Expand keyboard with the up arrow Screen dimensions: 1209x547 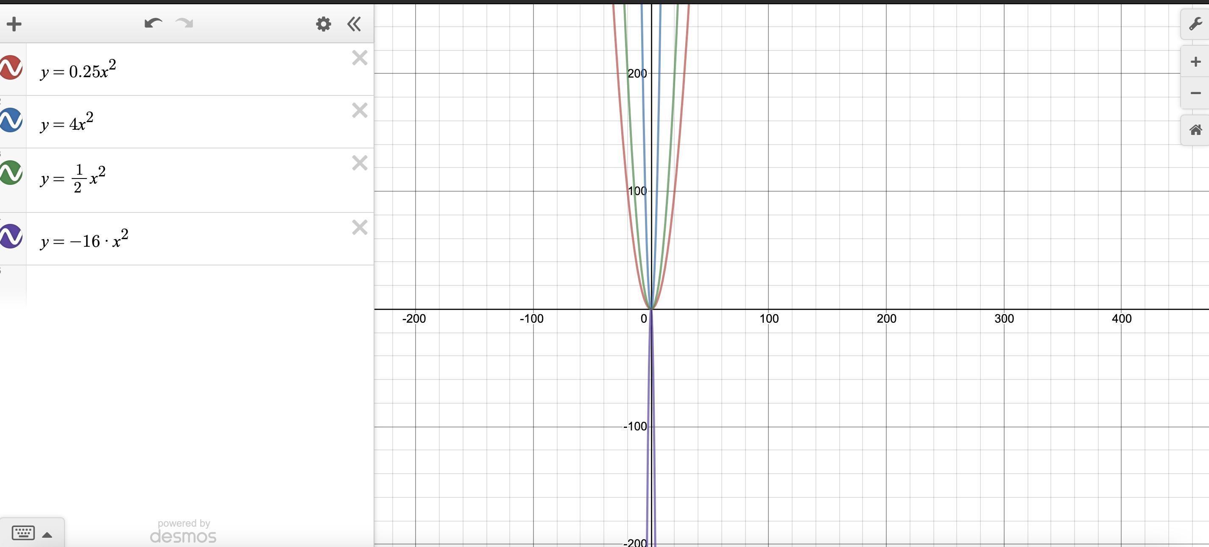pyautogui.click(x=47, y=534)
